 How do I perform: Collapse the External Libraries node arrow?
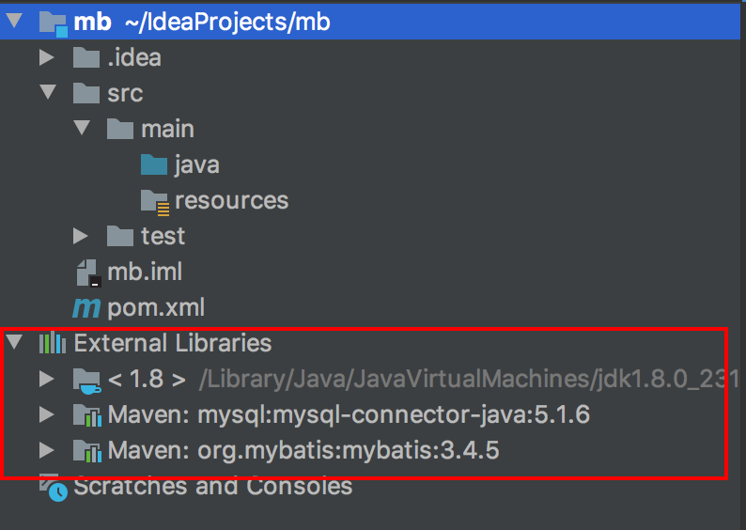[14, 343]
